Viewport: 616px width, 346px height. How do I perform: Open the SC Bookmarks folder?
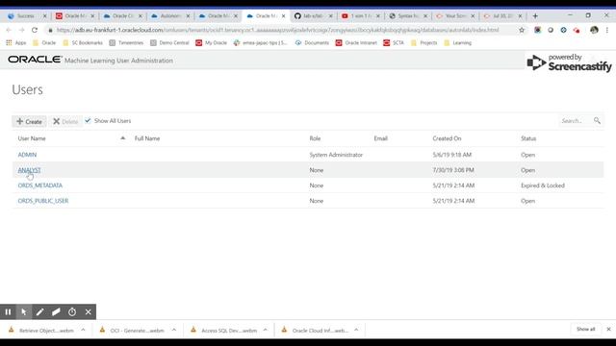click(x=83, y=42)
